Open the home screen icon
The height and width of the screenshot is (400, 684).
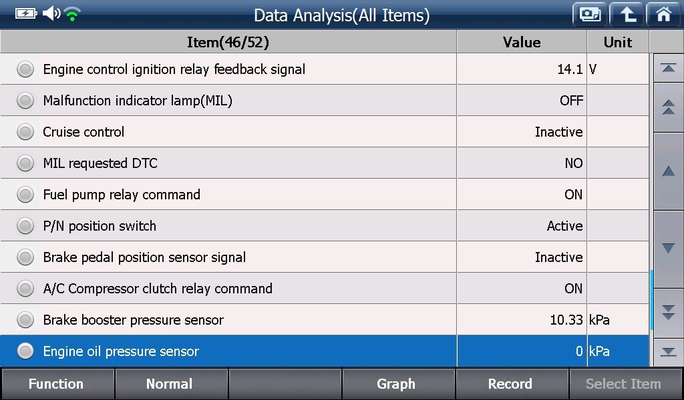[663, 15]
